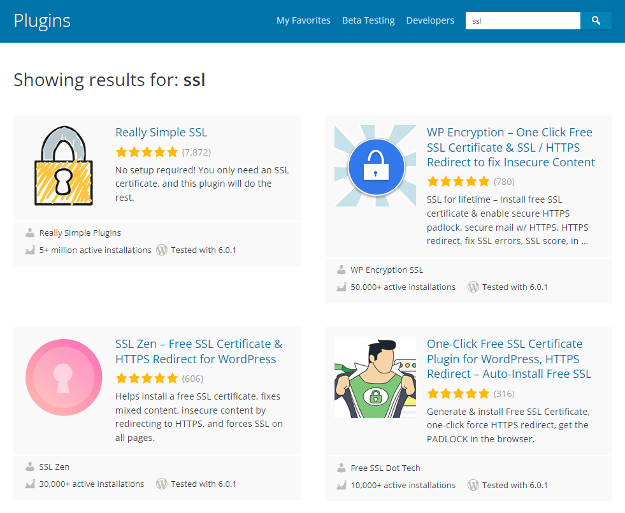Viewport: 625px width, 513px height.
Task: Click author icon beside Really Simple Plugins
Action: 30,233
